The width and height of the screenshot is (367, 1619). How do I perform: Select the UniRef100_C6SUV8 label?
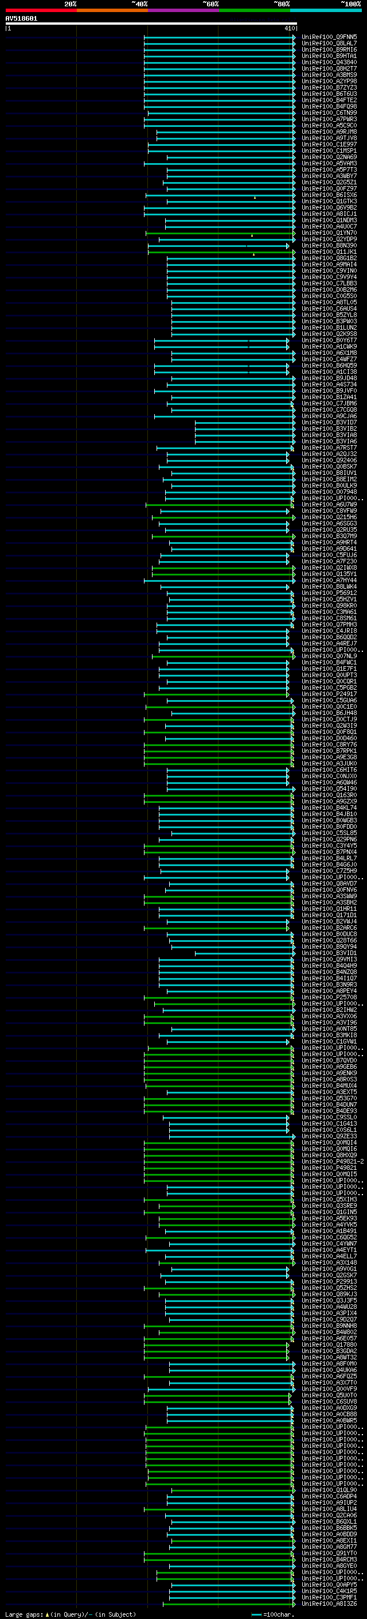(x=329, y=1401)
